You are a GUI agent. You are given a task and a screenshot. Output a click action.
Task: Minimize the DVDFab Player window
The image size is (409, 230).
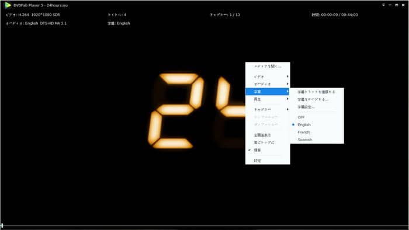[x=390, y=5]
